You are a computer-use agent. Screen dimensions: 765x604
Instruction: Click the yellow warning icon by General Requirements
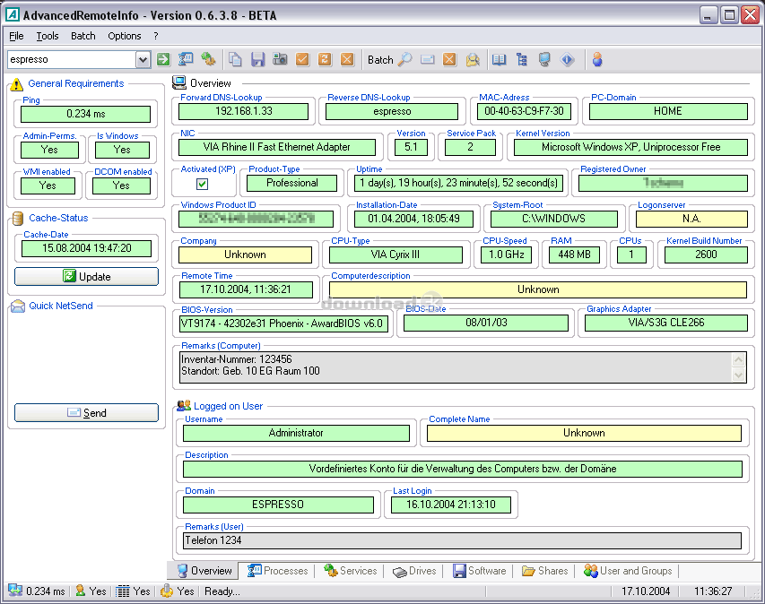tap(16, 84)
